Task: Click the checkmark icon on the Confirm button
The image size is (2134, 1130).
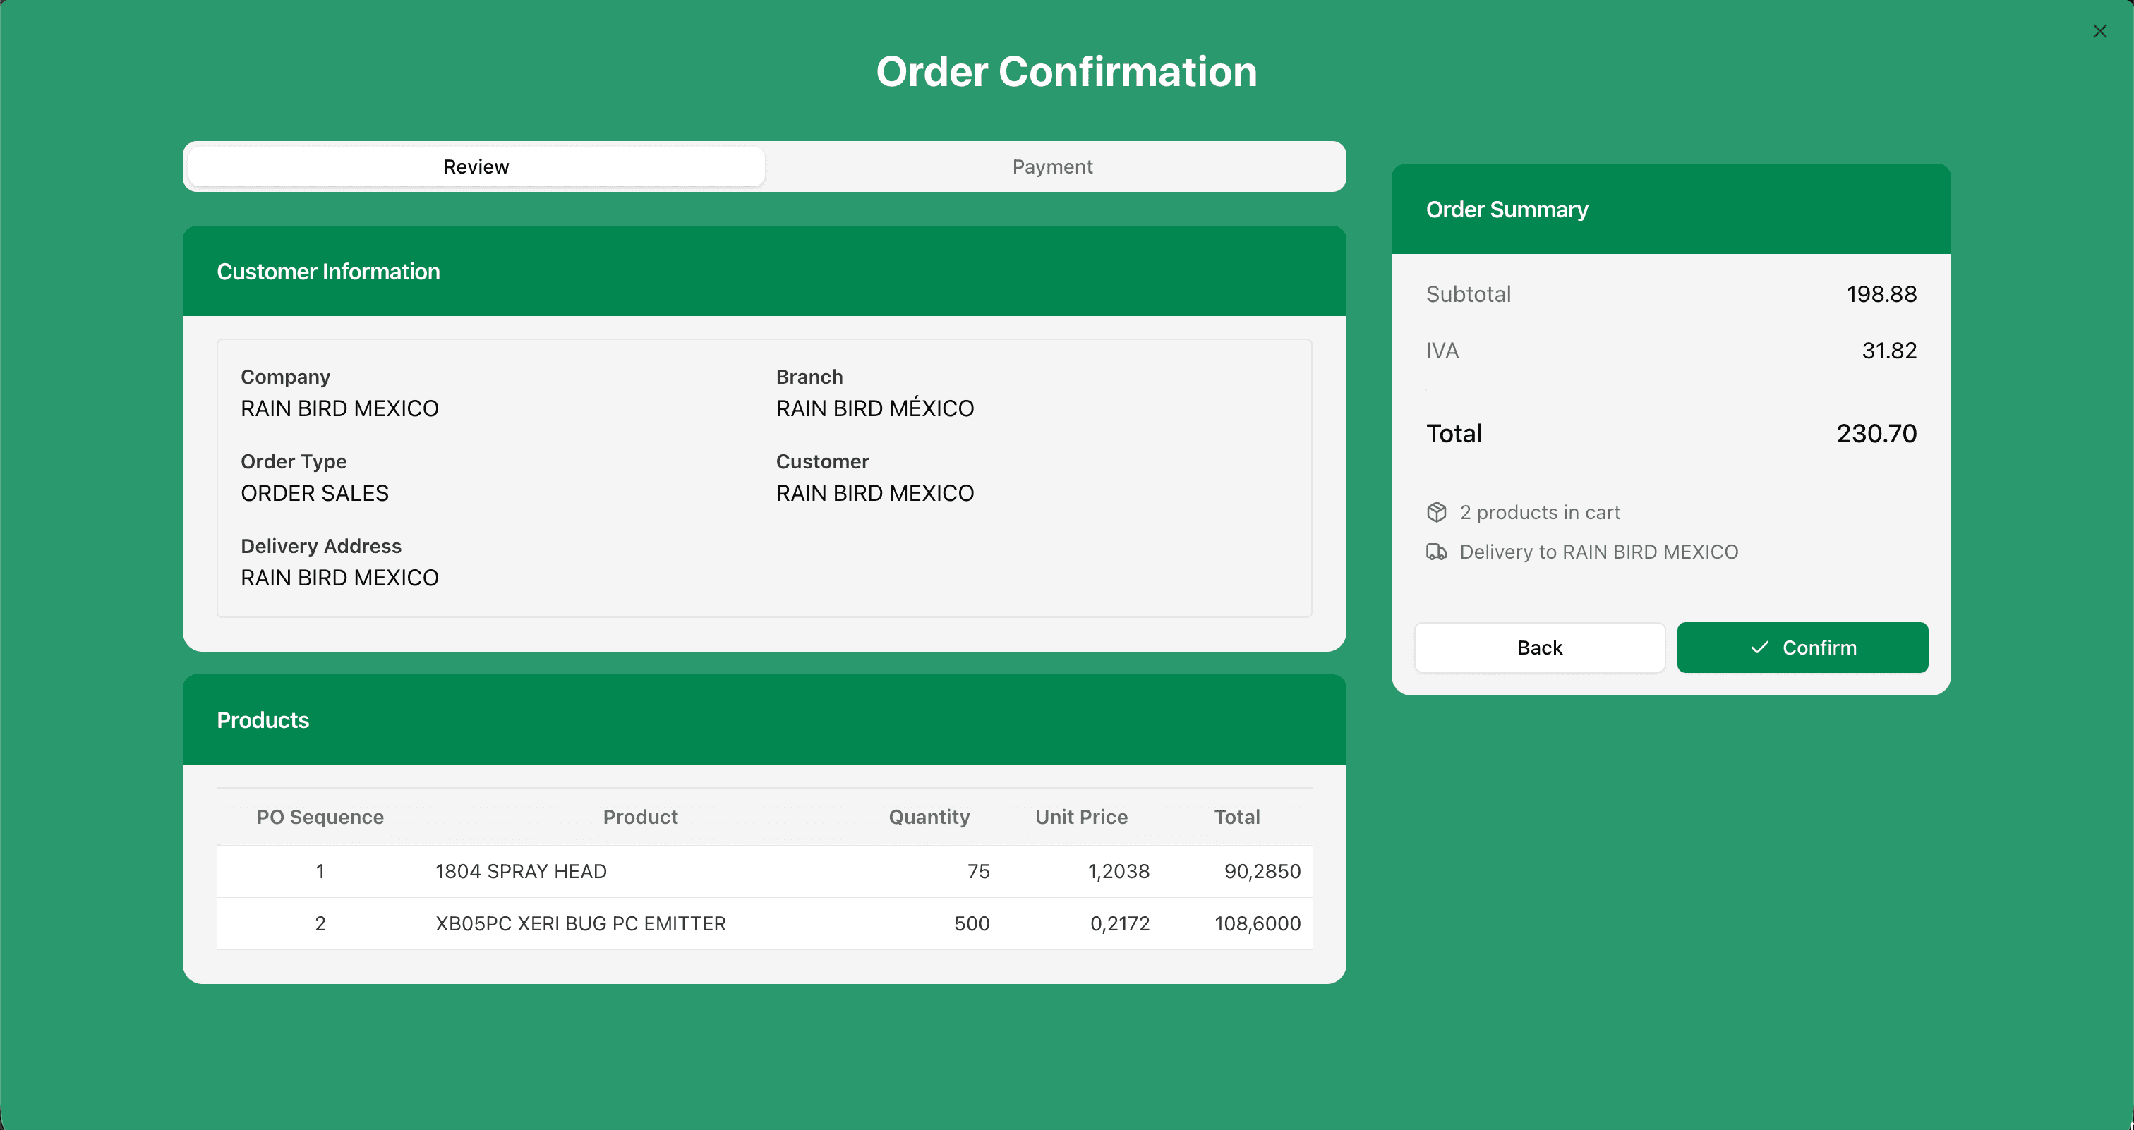Action: pyautogui.click(x=1759, y=648)
